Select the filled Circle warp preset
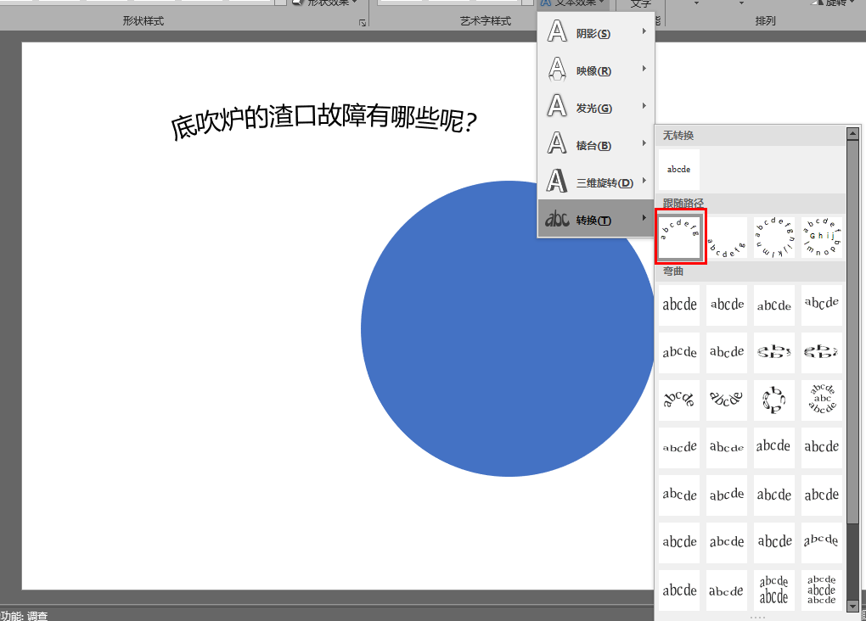Image resolution: width=866 pixels, height=621 pixels. (x=774, y=400)
